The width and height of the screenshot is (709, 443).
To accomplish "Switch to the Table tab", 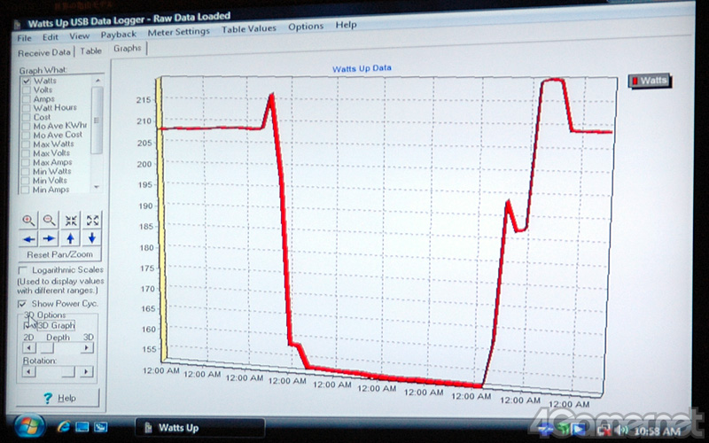I will pyautogui.click(x=91, y=51).
